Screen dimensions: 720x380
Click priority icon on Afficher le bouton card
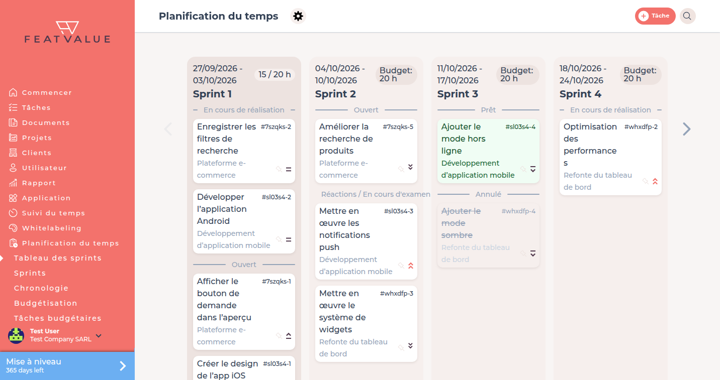point(289,336)
